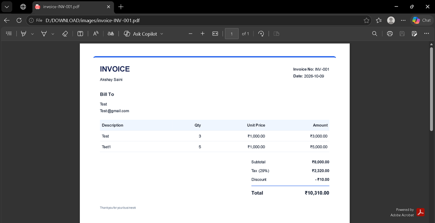The width and height of the screenshot is (435, 223).
Task: Open the Translate tool
Action: pyautogui.click(x=111, y=34)
